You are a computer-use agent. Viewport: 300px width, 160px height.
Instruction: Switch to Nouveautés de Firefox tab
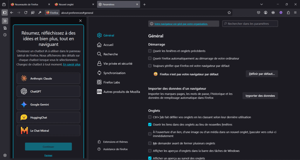(x=30, y=4)
